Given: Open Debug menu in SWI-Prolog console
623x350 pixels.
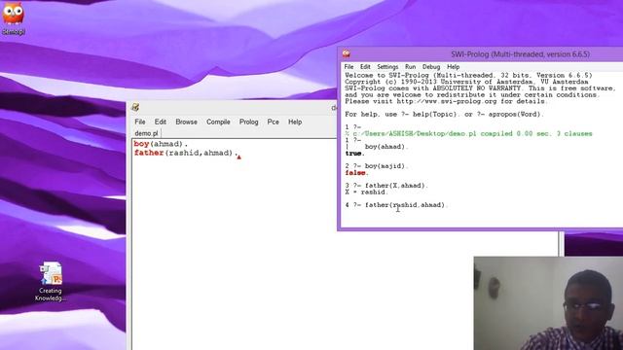Looking at the screenshot, I should click(x=431, y=67).
